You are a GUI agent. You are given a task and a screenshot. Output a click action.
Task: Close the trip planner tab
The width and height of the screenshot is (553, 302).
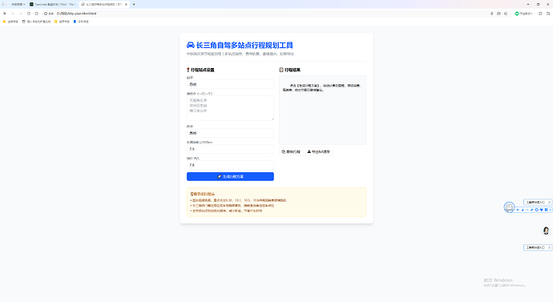point(127,4)
